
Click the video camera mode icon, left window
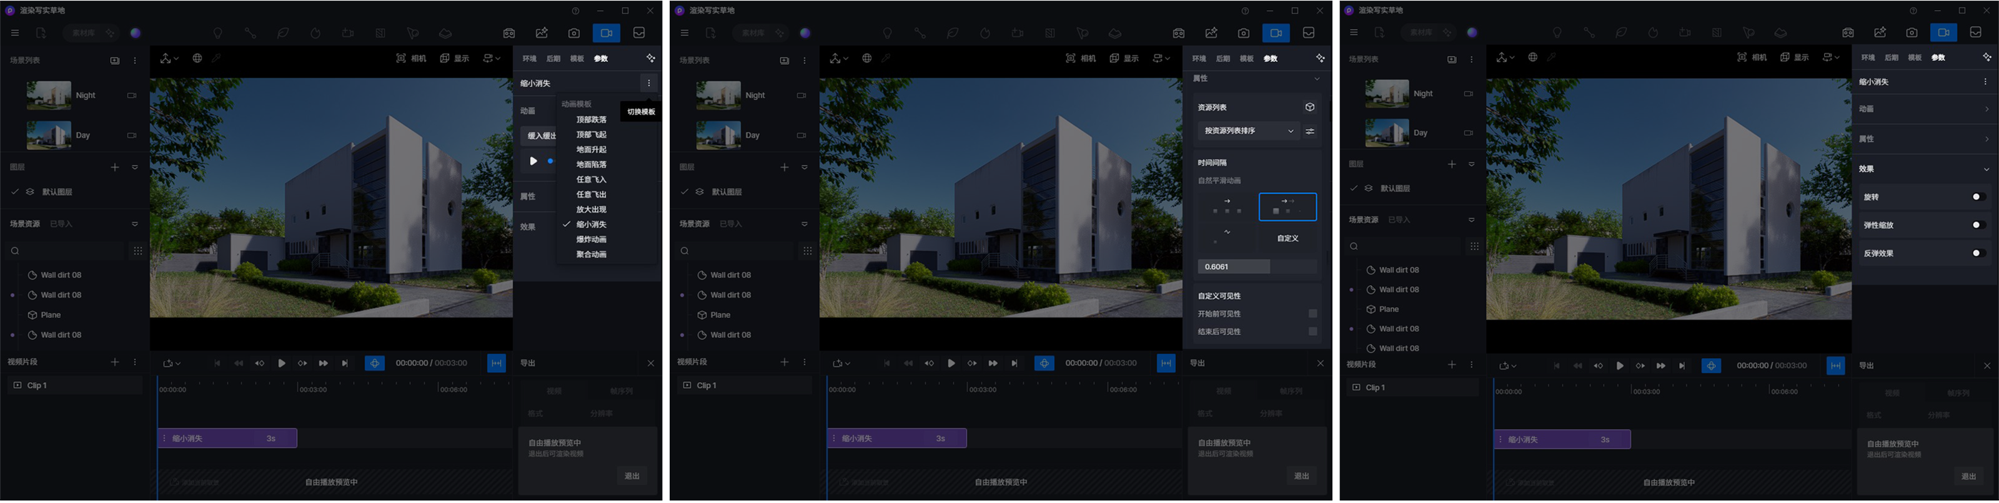click(x=607, y=33)
